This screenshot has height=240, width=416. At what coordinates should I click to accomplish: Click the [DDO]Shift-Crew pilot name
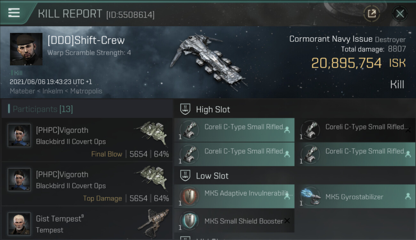[x=86, y=40]
